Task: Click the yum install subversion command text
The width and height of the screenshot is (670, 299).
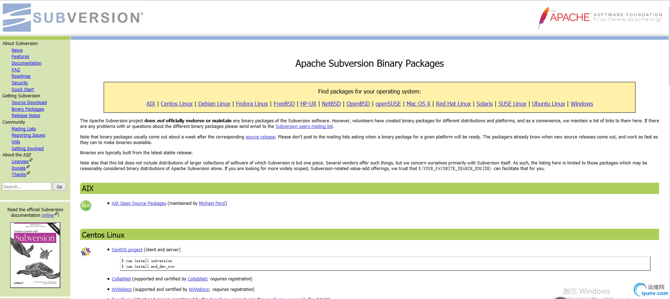Action: [x=147, y=261]
